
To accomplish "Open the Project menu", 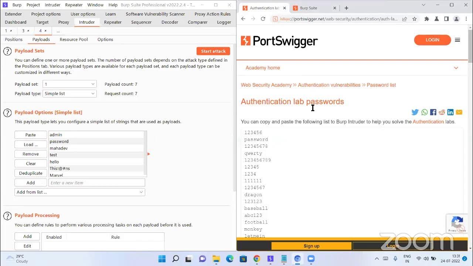I will (33, 5).
